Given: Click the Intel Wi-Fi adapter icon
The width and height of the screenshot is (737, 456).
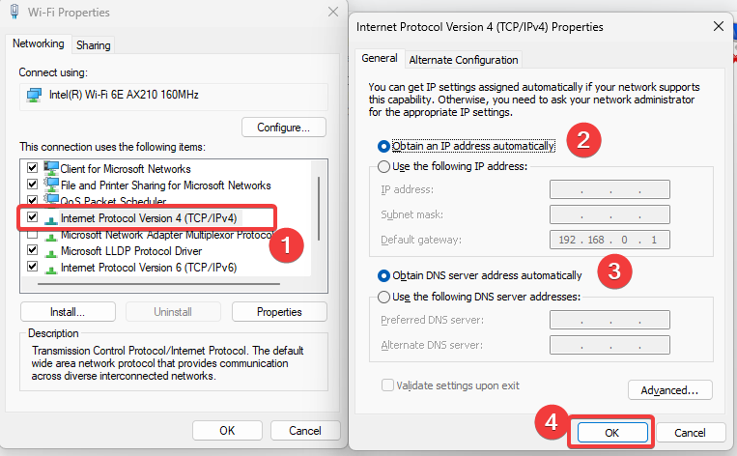Looking at the screenshot, I should tap(34, 95).
